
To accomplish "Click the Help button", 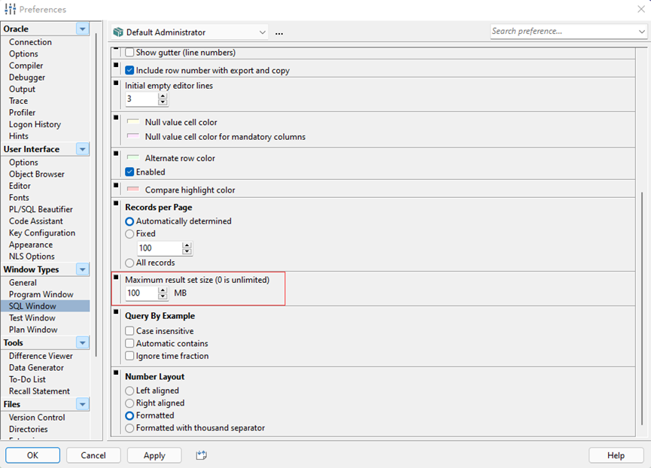I will [x=616, y=455].
